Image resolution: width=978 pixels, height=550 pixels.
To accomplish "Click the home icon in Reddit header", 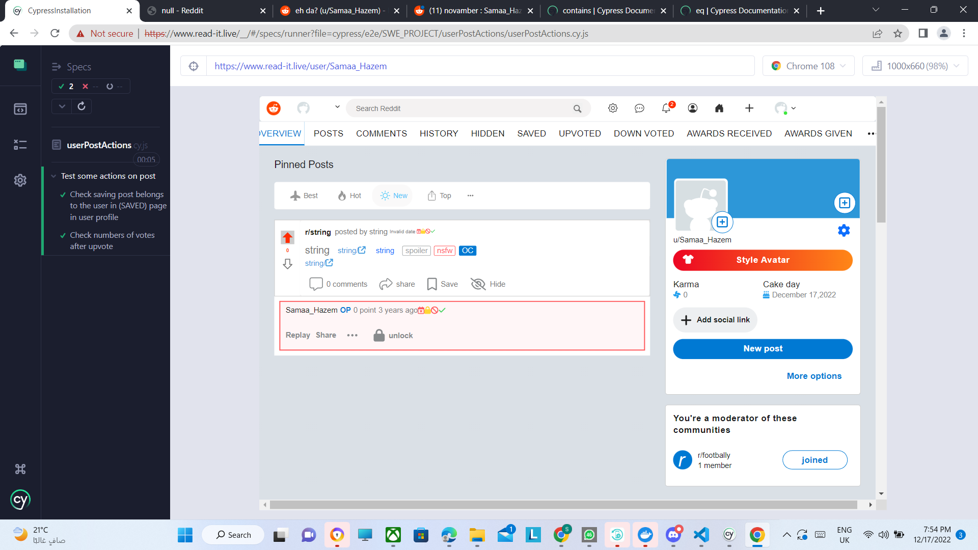I will coord(719,108).
